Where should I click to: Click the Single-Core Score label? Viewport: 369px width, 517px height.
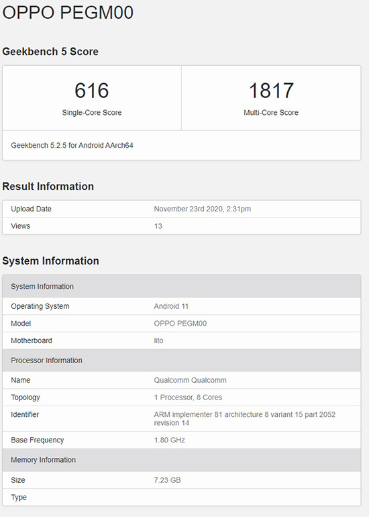(92, 112)
